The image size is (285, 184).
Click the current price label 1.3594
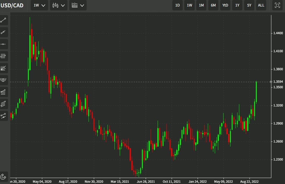tap(278, 82)
